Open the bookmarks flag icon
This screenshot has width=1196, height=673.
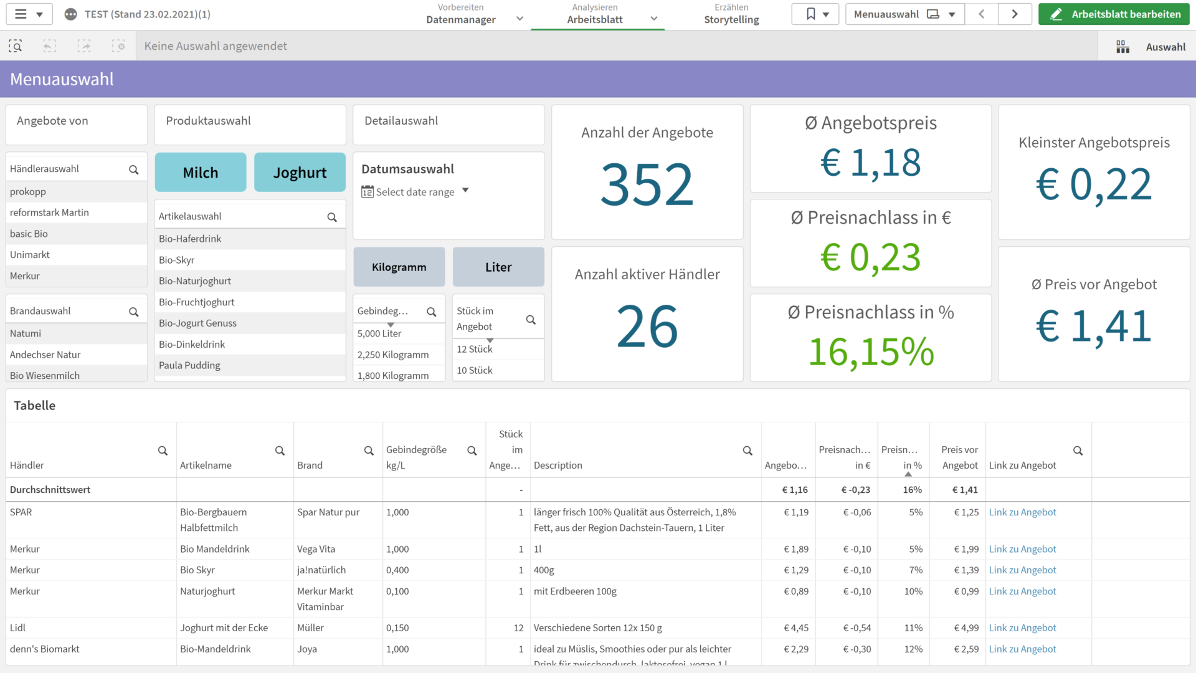coord(810,14)
